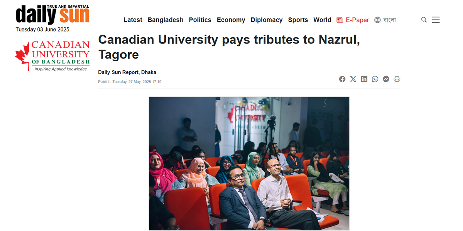
Task: Print the article using printer icon
Action: (397, 79)
